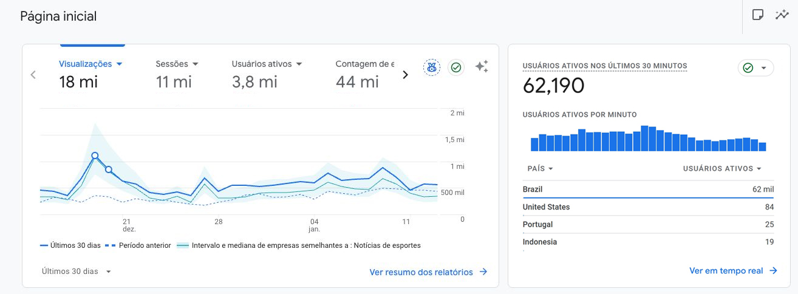This screenshot has width=798, height=294.
Task: Open the Sessões metric dropdown
Action: tap(195, 64)
